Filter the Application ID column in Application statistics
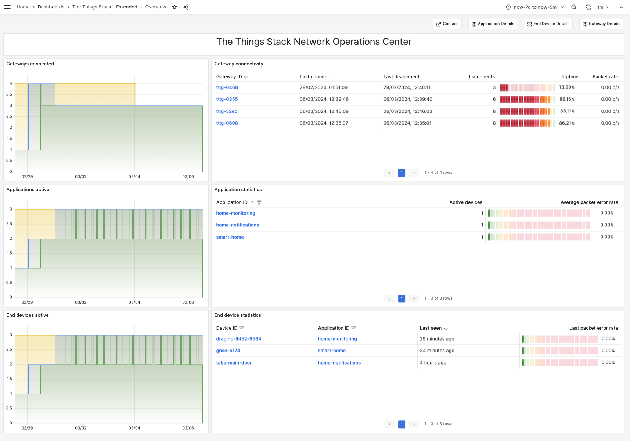This screenshot has width=630, height=441. click(x=259, y=202)
